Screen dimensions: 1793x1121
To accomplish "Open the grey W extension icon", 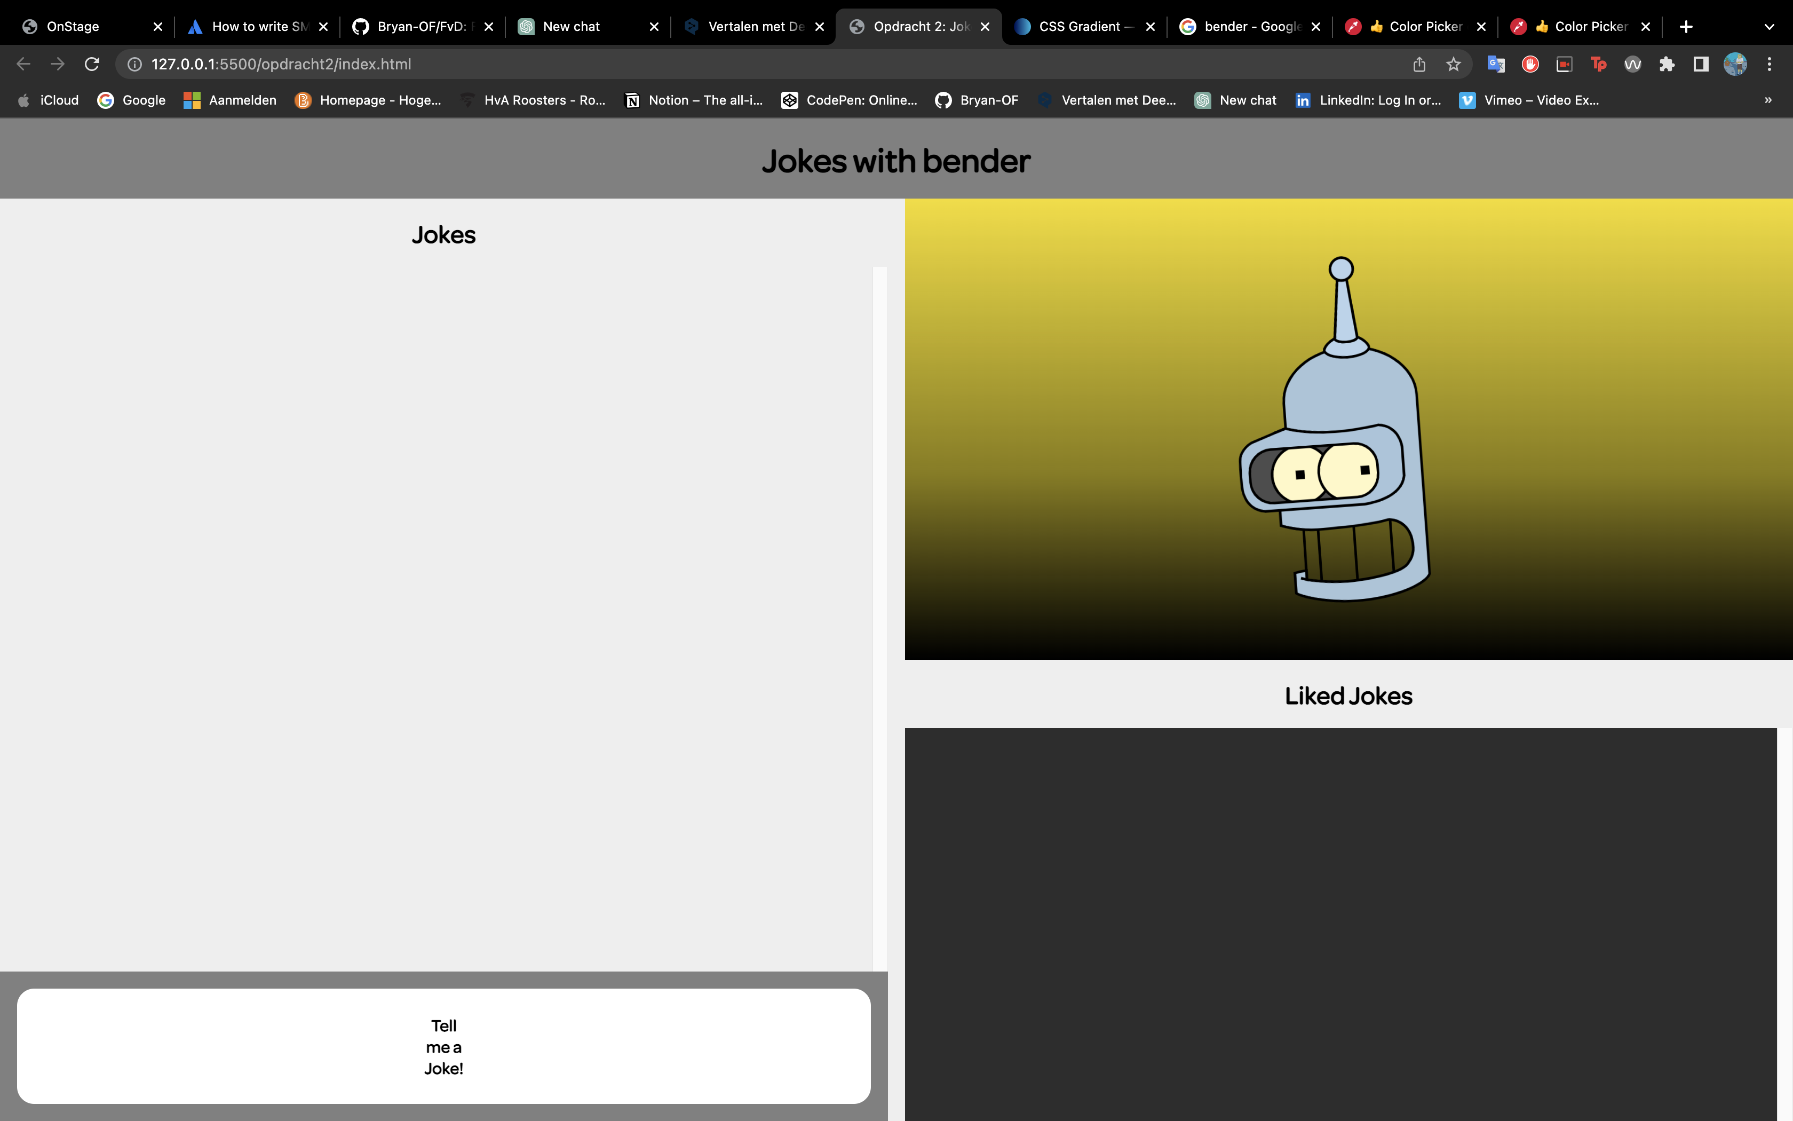I will point(1632,65).
